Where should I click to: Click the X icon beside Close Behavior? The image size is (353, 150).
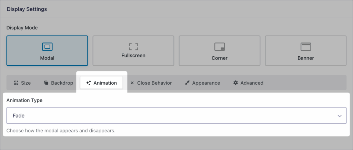pyautogui.click(x=132, y=83)
